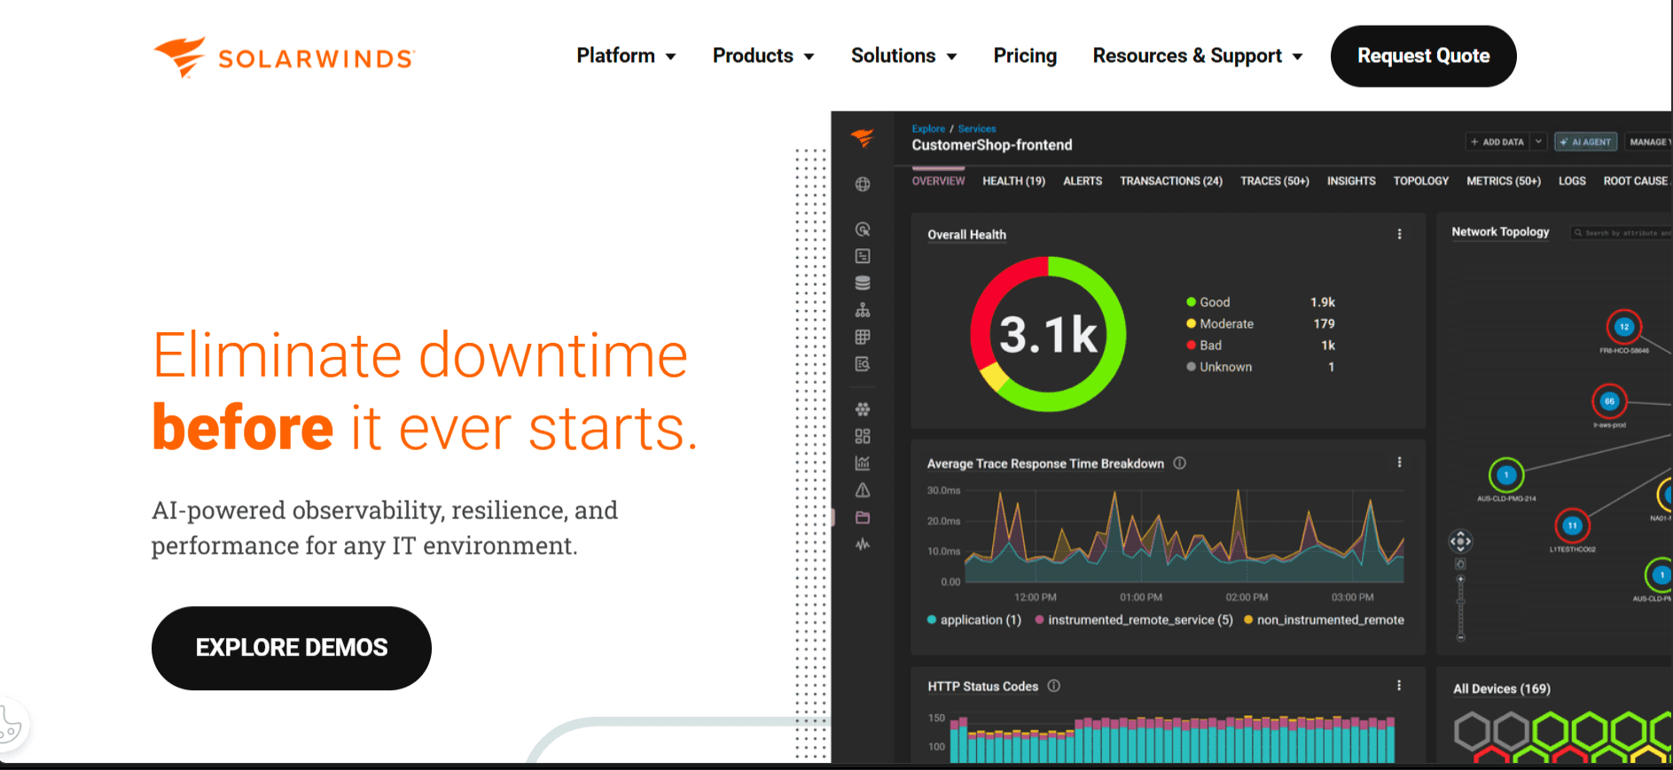This screenshot has height=770, width=1673.
Task: Toggle the Bad health legend entry
Action: click(x=1204, y=346)
